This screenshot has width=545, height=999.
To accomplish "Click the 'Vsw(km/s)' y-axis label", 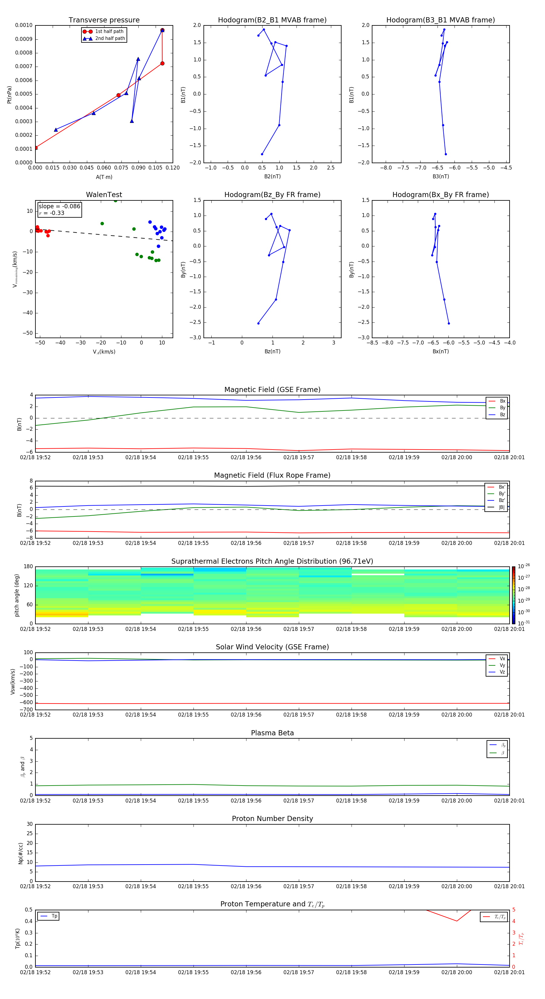I will pyautogui.click(x=13, y=681).
